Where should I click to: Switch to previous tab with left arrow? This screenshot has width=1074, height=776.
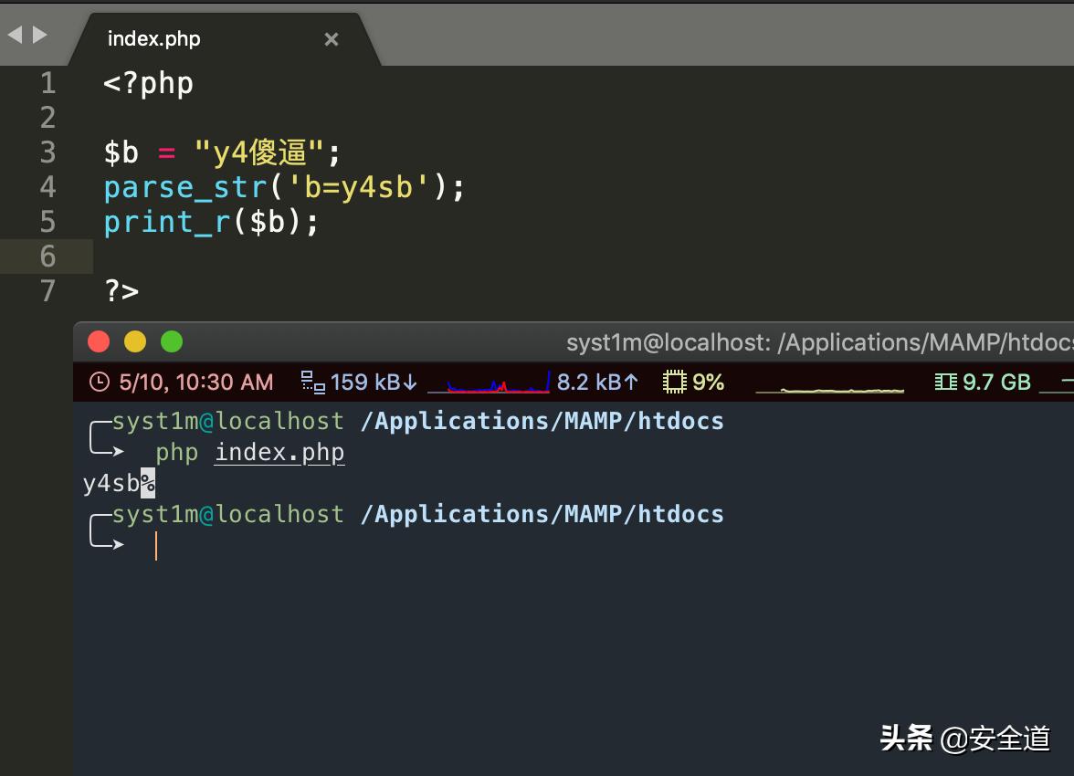pyautogui.click(x=15, y=35)
